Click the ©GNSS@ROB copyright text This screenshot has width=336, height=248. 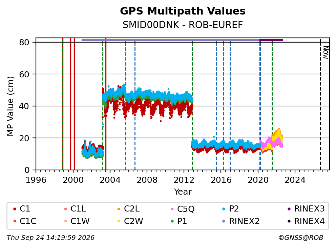[301, 238]
